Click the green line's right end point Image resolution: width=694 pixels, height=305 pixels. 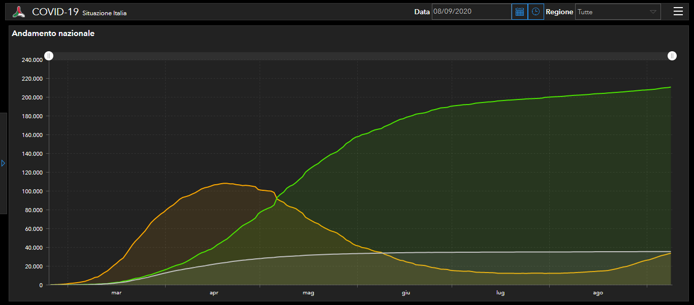point(671,87)
